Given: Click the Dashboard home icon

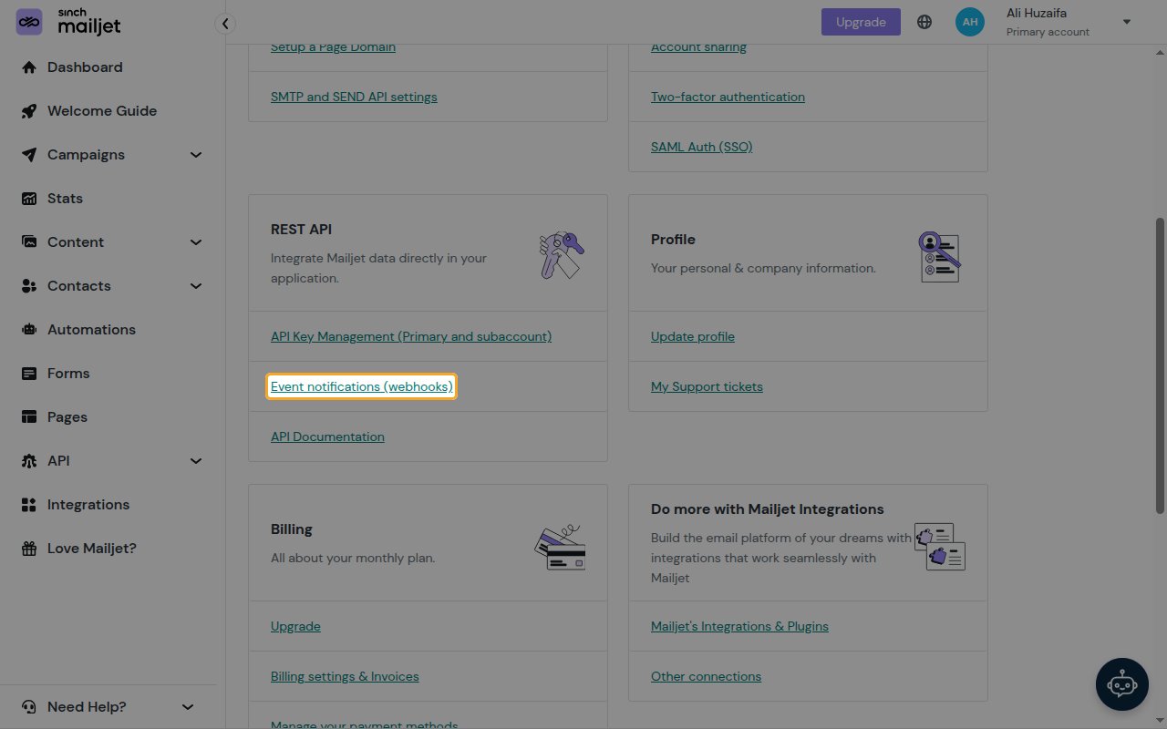Looking at the screenshot, I should 29,67.
